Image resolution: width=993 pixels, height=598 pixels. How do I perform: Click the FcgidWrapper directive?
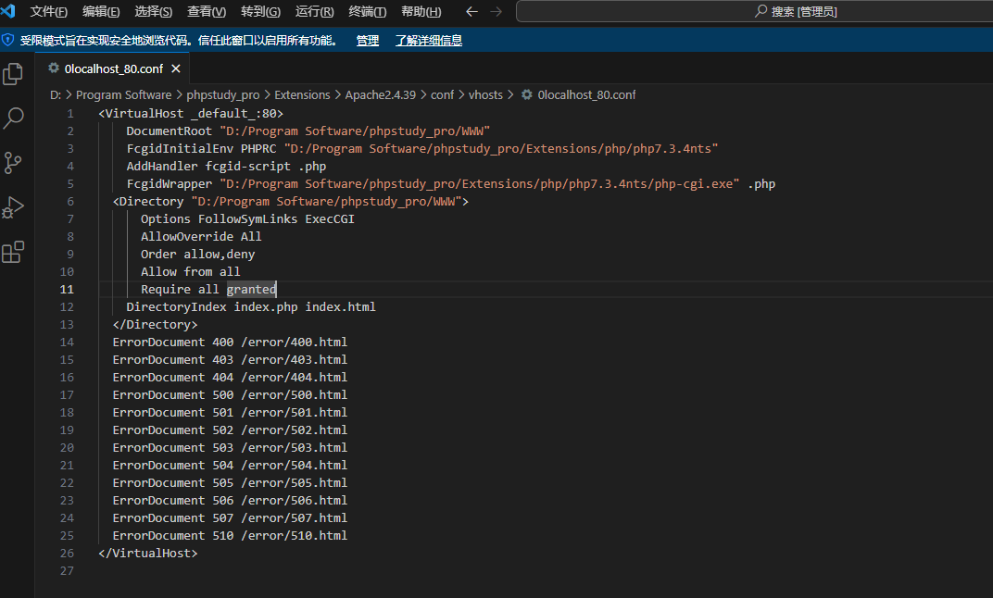170,184
